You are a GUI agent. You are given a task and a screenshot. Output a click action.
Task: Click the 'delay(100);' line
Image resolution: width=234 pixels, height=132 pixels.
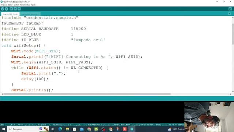point(35,79)
